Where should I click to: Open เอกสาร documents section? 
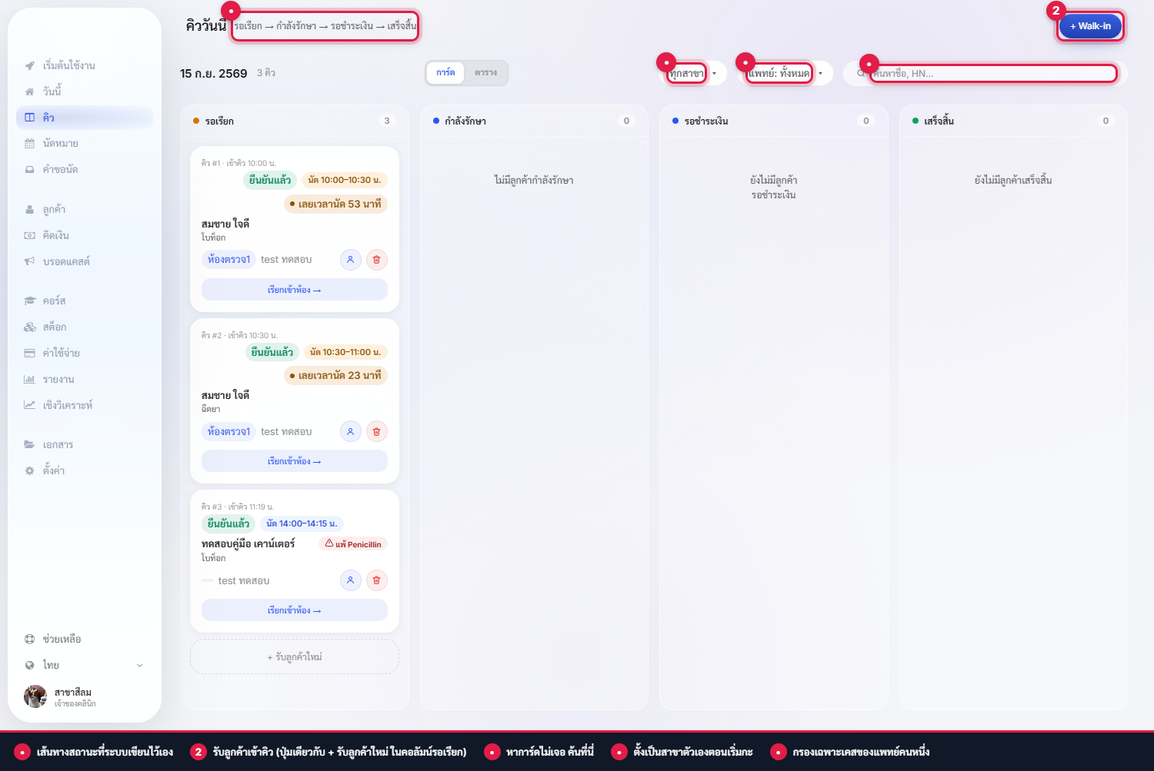[85, 445]
